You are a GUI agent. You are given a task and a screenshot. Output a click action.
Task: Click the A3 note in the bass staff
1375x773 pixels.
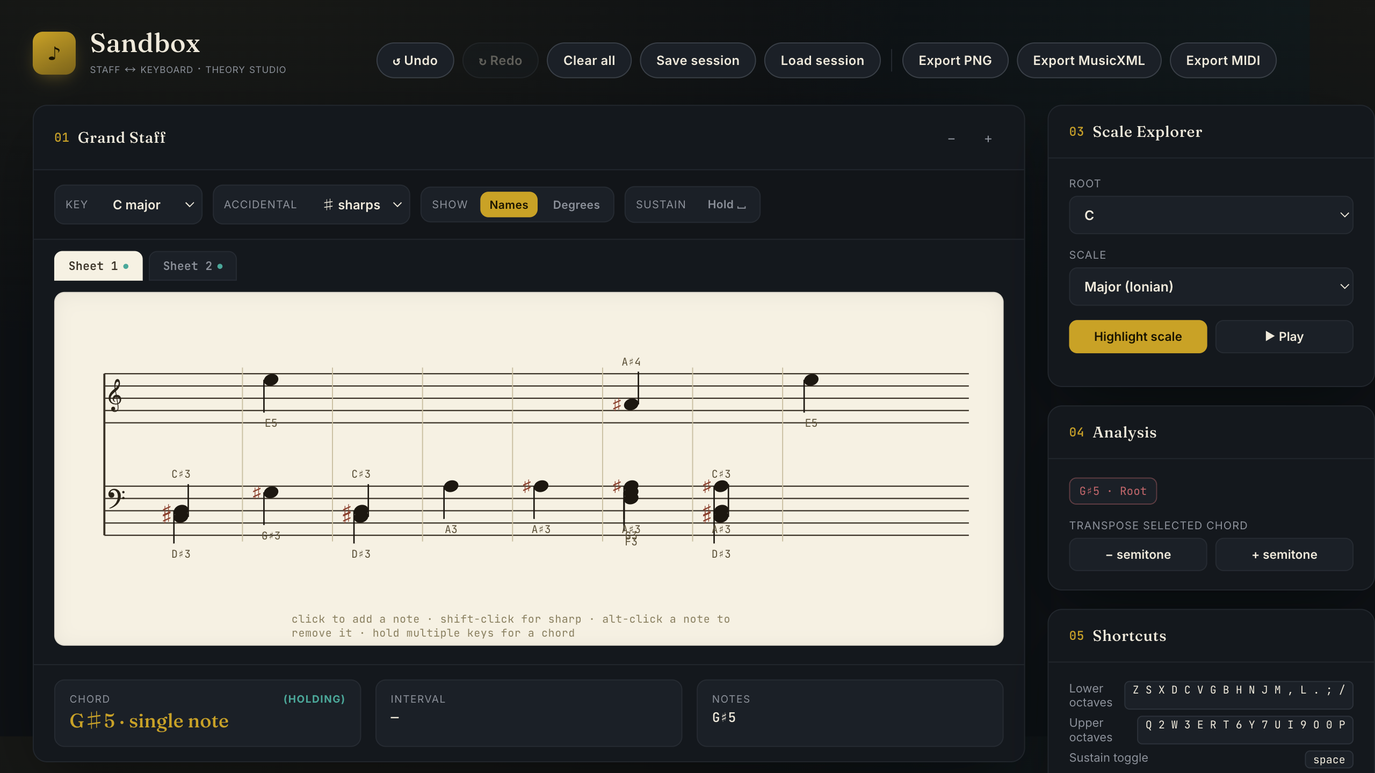tap(451, 486)
